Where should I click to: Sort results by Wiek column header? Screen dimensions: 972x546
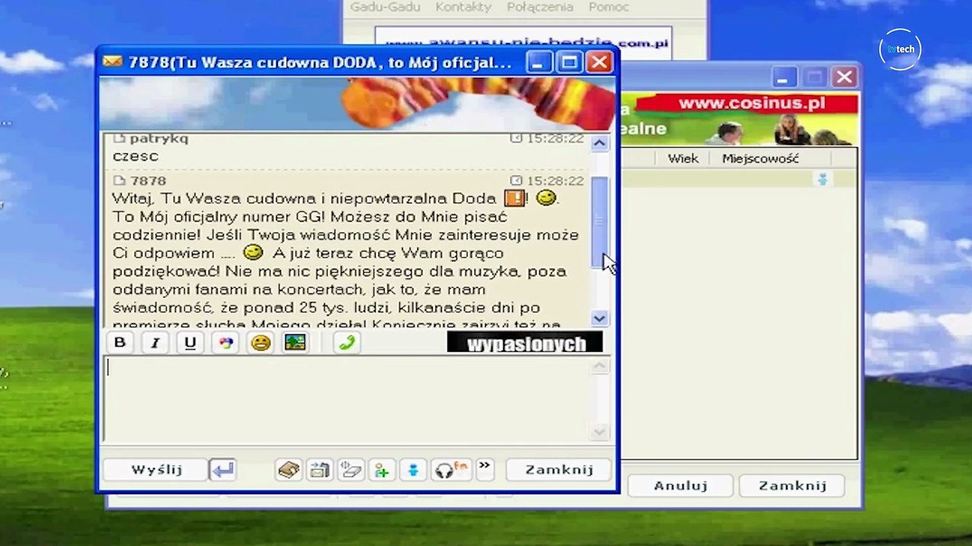[x=683, y=158]
